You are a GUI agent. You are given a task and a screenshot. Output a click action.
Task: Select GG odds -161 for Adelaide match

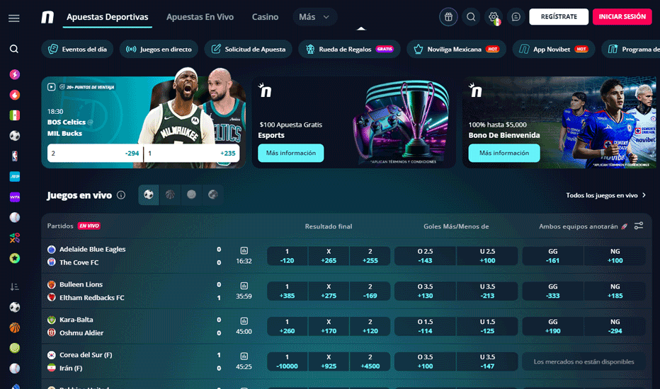[x=553, y=256]
